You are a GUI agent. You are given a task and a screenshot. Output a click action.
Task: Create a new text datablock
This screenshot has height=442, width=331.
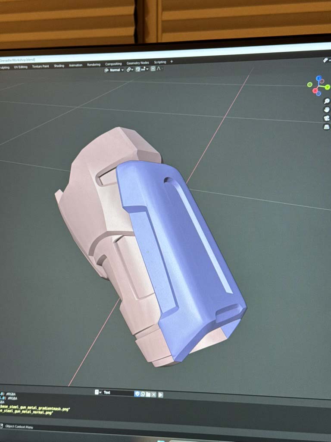143,394
